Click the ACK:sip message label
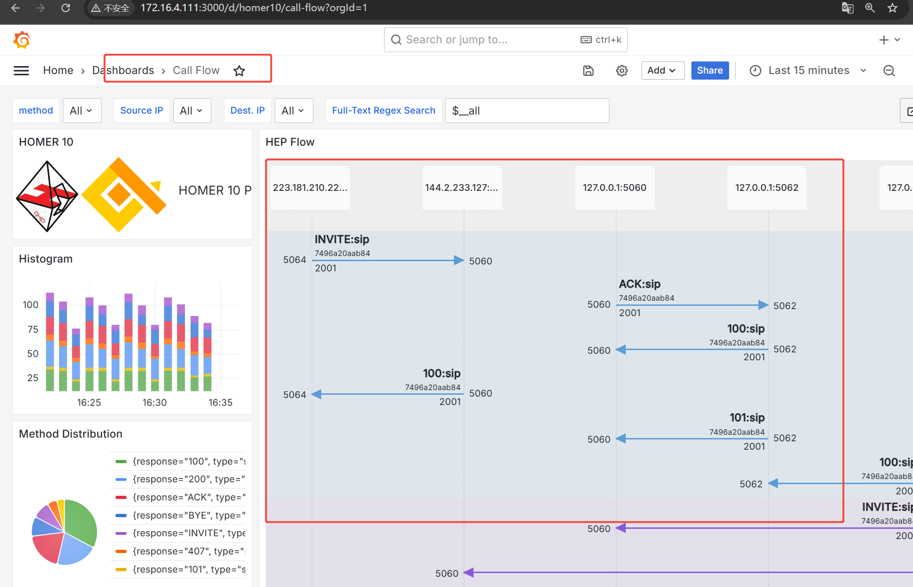The width and height of the screenshot is (913, 587). point(640,284)
